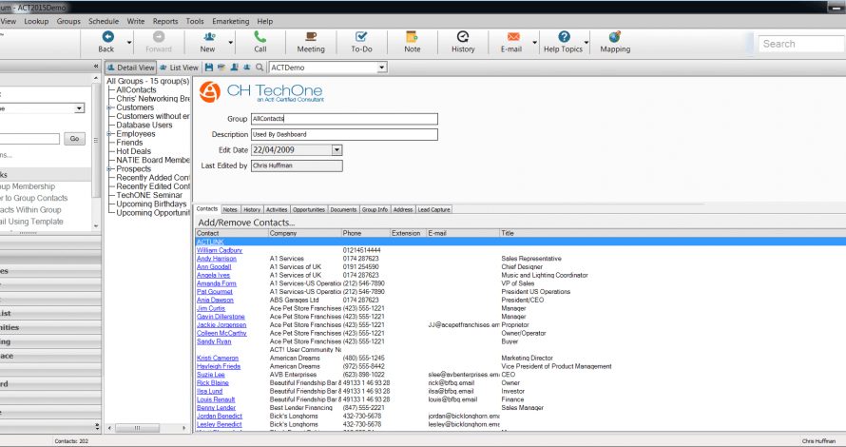Open the ACTDemo layout dropdown
Screen dimensions: 846x447
pos(382,68)
